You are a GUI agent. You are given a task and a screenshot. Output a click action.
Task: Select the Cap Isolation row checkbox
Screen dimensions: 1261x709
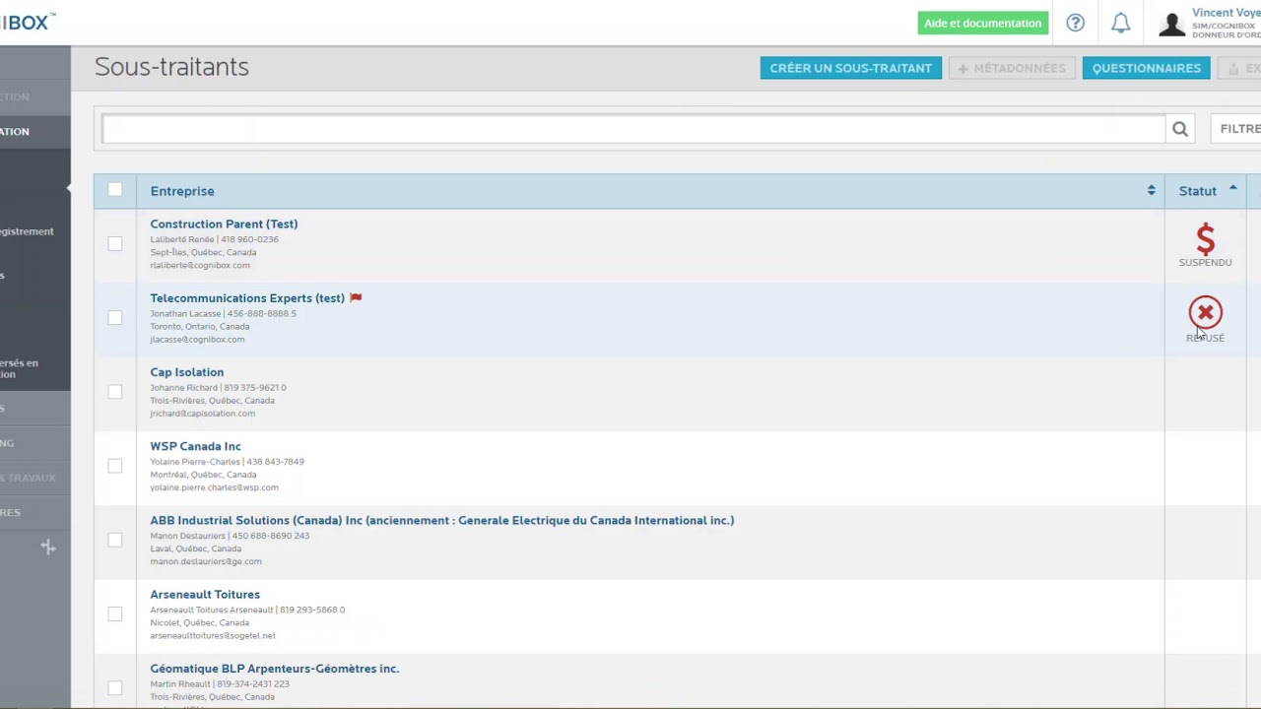115,392
